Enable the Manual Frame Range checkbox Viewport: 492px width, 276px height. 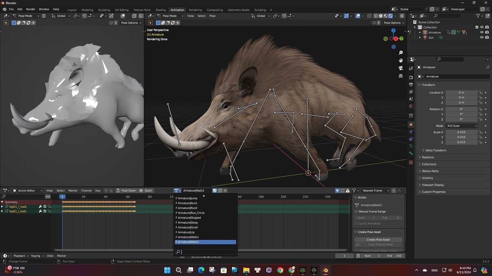[x=356, y=212]
